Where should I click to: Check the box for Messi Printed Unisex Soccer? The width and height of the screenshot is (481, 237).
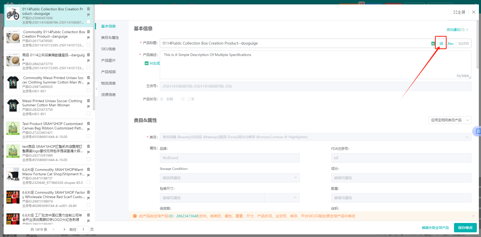[x=88, y=113]
